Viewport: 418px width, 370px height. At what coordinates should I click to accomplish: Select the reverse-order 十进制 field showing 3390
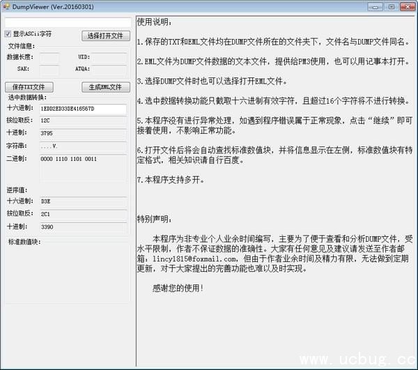click(82, 226)
